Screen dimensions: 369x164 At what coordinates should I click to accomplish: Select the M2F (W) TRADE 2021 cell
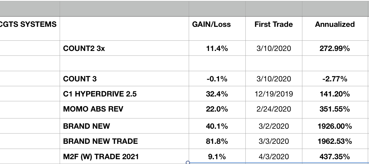point(101,156)
